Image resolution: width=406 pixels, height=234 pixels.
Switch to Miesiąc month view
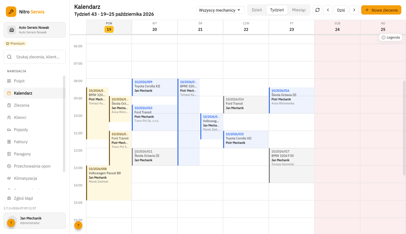(299, 10)
